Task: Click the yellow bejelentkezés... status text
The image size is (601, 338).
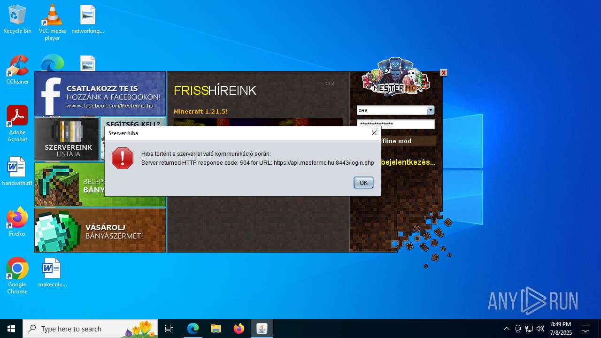Action: (408, 162)
